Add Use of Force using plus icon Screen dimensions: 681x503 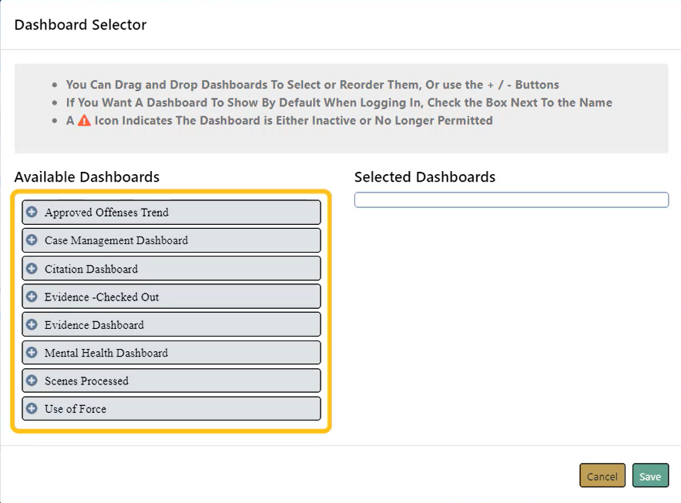coord(32,409)
